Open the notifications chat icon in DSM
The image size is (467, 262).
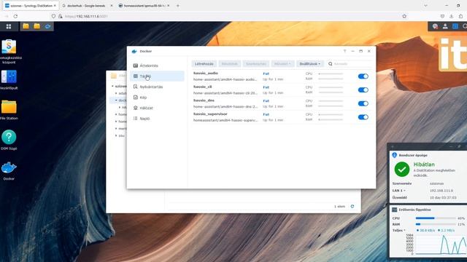click(x=435, y=26)
